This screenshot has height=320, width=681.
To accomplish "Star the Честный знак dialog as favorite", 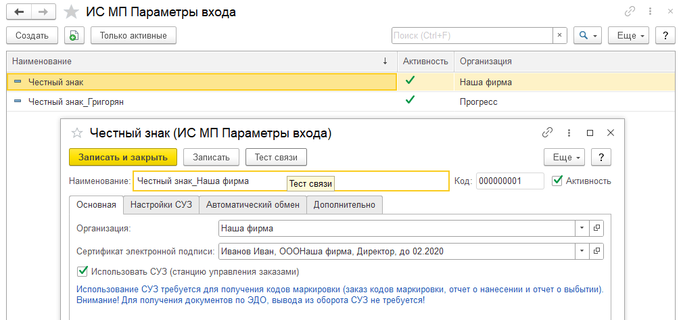I will 77,133.
